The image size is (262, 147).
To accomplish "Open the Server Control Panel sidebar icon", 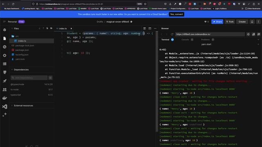I will [5, 64].
